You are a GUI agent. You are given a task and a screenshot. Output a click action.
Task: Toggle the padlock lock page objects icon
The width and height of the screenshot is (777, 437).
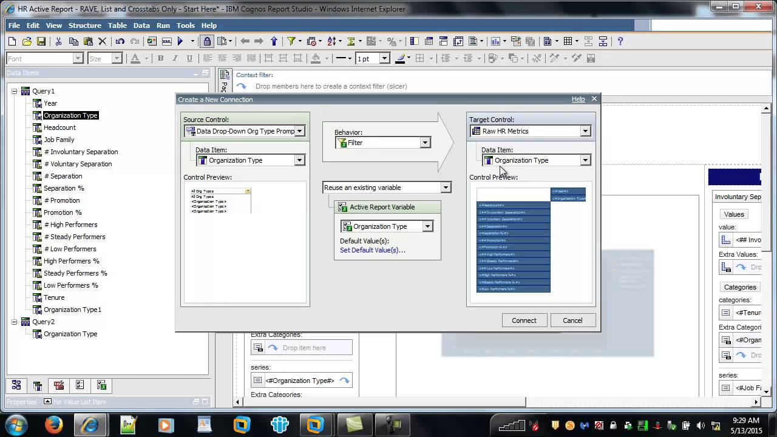(207, 41)
